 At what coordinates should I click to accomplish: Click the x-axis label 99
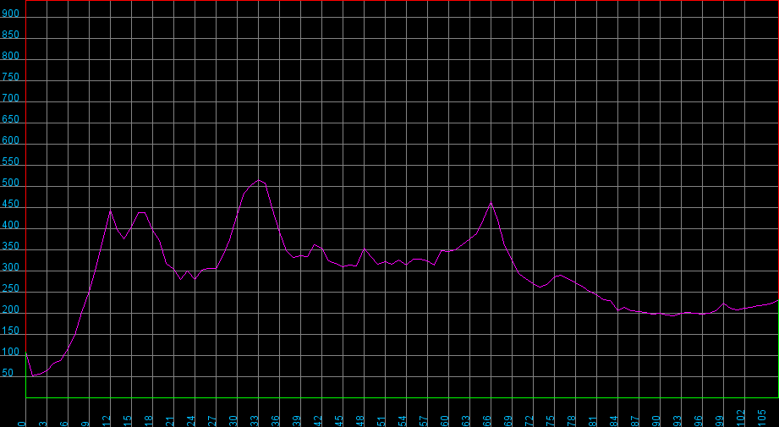(720, 421)
